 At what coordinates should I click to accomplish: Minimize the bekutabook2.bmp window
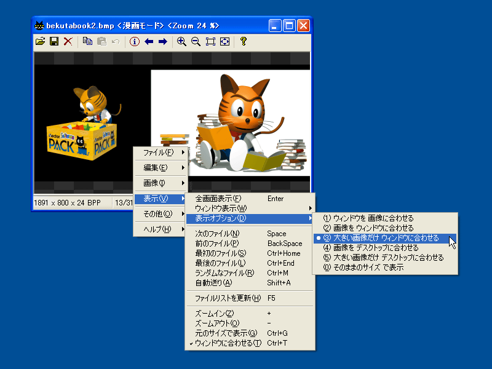(x=275, y=26)
